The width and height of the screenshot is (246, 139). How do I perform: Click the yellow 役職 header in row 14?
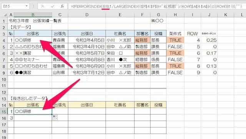(158, 105)
